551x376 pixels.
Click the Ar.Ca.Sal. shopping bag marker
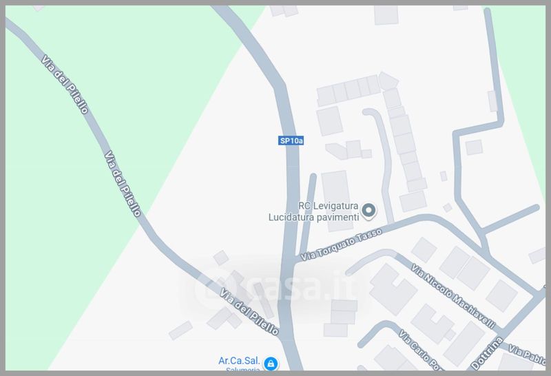coord(271,364)
